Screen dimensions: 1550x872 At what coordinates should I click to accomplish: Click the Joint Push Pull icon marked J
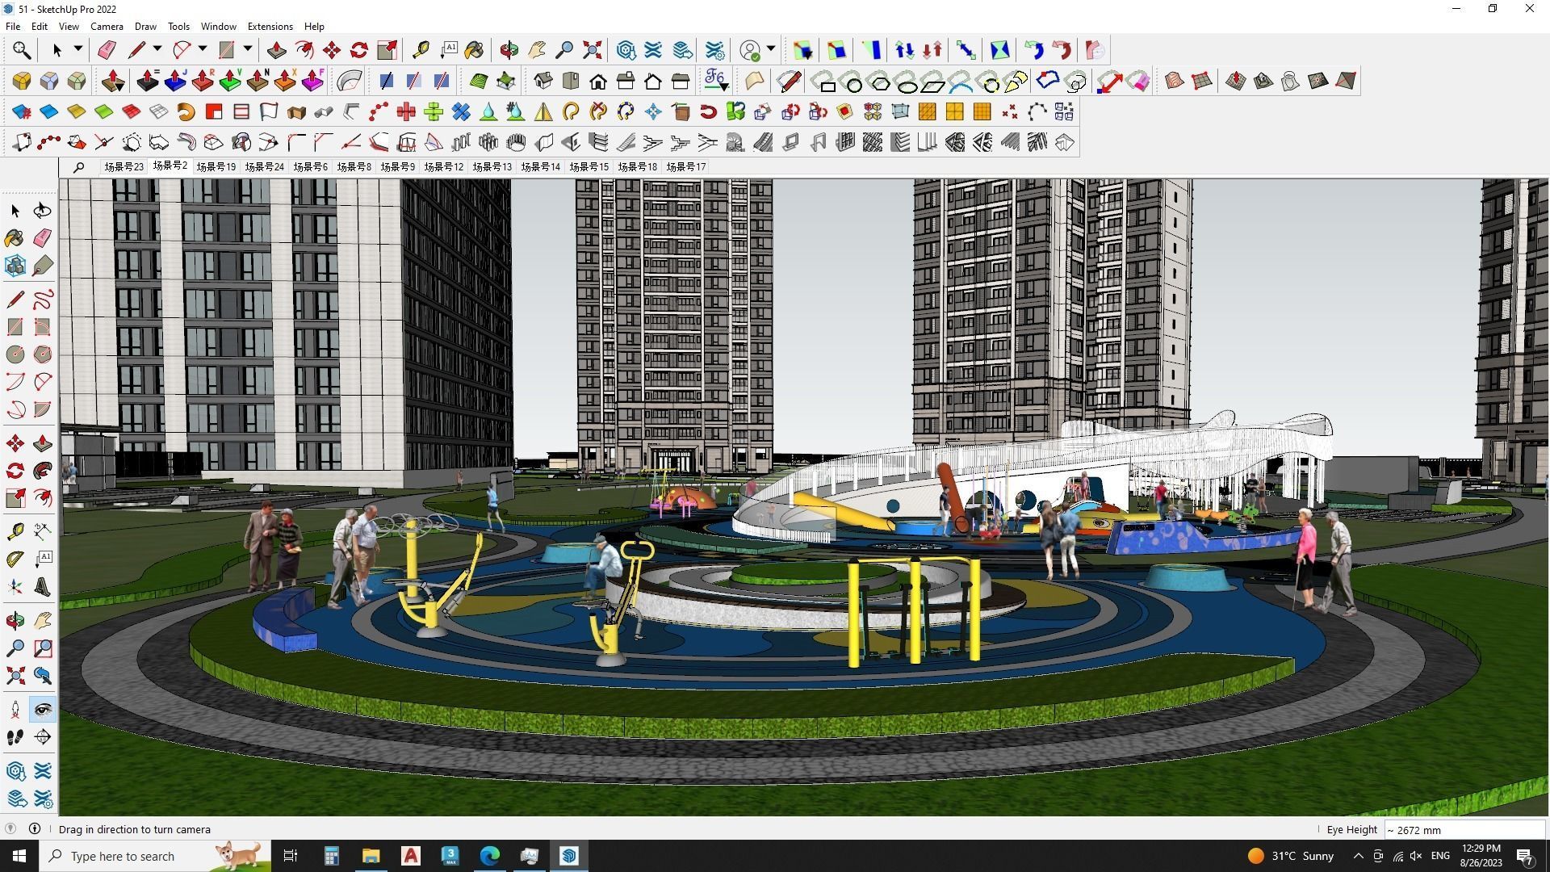tap(175, 81)
